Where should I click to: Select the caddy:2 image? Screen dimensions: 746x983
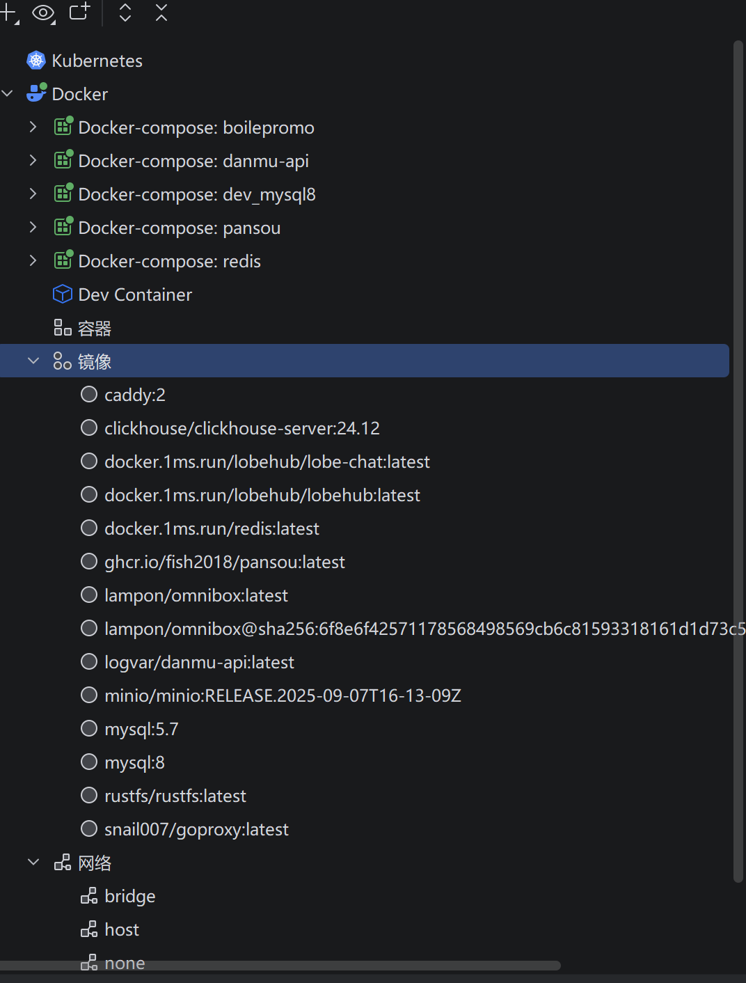click(x=135, y=395)
